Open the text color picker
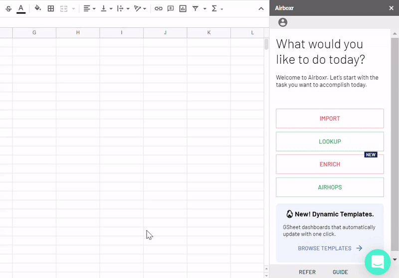The image size is (399, 278). click(x=21, y=8)
